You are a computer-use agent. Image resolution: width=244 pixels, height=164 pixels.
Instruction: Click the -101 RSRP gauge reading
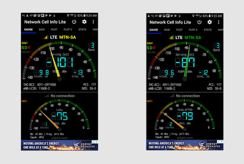pos(60,62)
